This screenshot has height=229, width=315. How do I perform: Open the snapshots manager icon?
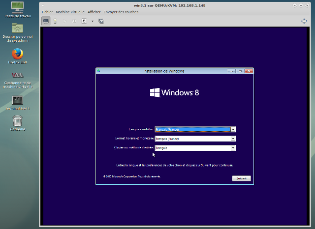101,21
